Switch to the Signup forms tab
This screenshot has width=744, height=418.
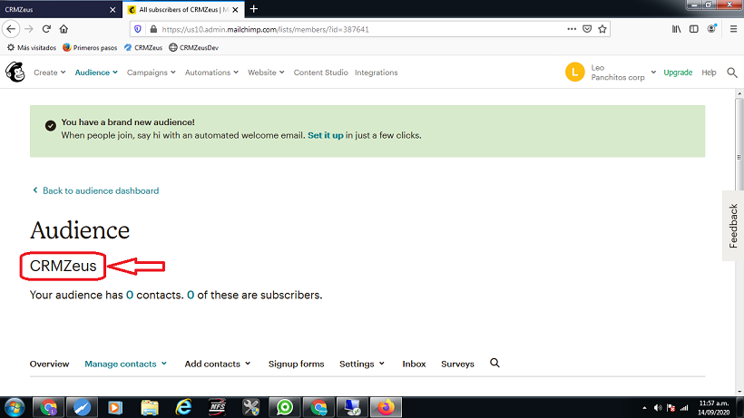click(296, 364)
